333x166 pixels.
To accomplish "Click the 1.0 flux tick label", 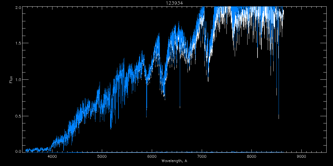I will point(18,80).
